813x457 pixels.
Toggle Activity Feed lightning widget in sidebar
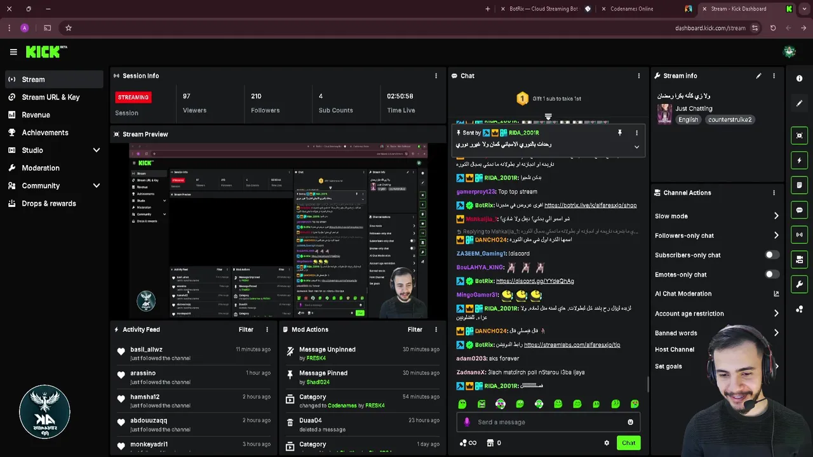pyautogui.click(x=800, y=160)
